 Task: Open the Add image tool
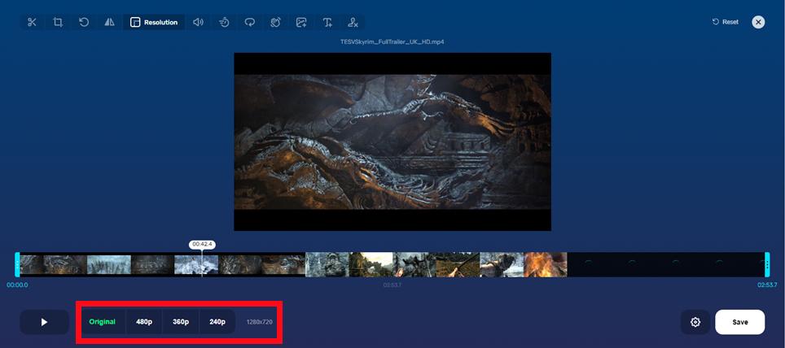(302, 22)
